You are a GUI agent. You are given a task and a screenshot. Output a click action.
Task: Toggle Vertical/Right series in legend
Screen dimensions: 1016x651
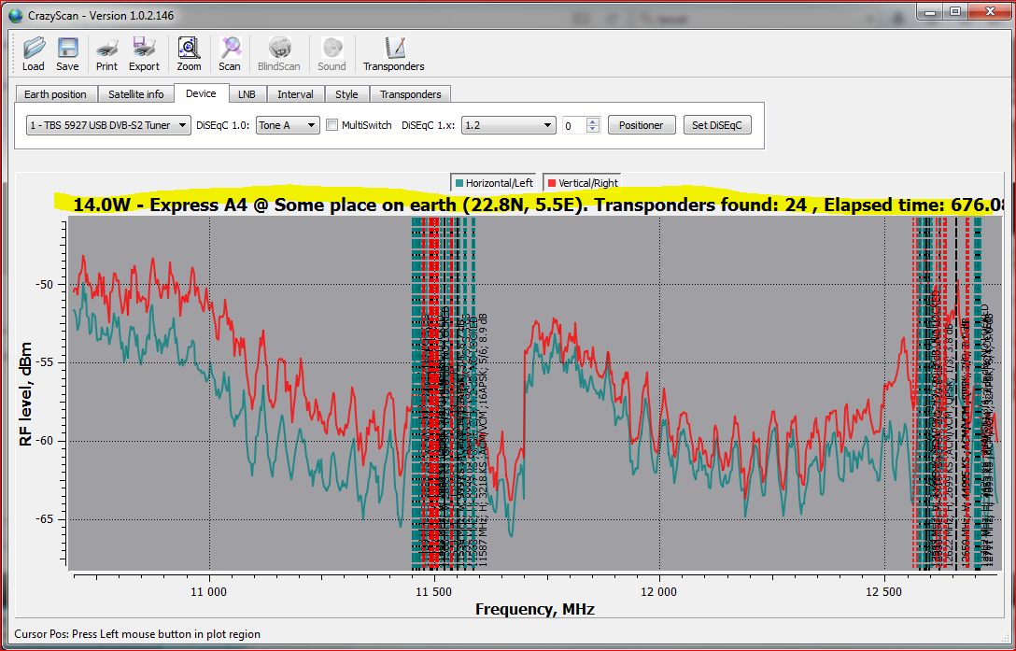pyautogui.click(x=583, y=183)
